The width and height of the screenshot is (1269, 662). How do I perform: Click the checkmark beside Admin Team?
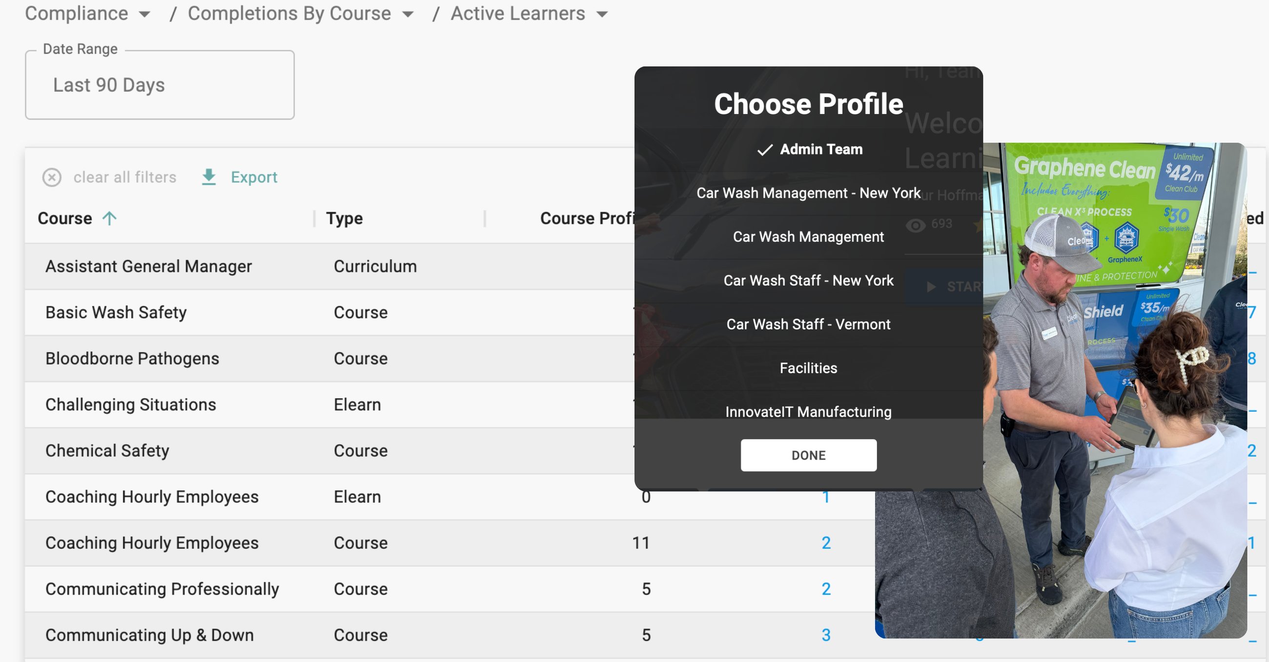tap(764, 150)
